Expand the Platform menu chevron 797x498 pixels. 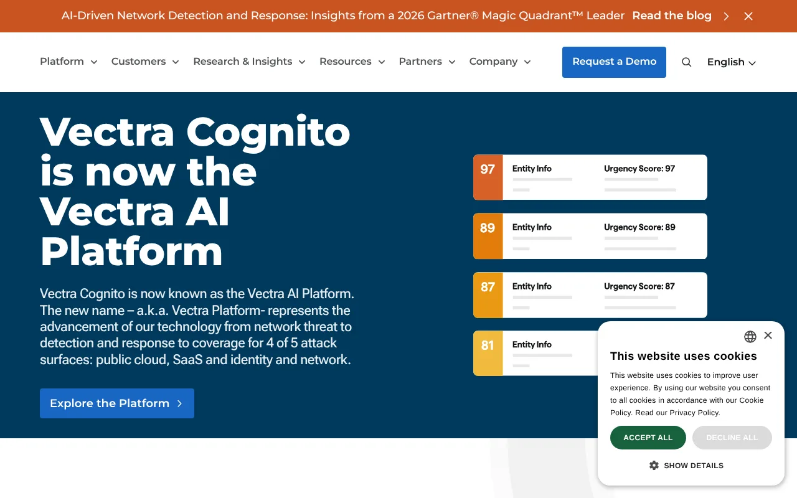[x=94, y=62]
